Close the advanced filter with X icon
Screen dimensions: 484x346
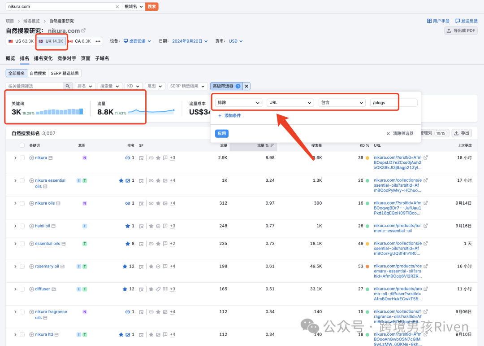[246, 86]
